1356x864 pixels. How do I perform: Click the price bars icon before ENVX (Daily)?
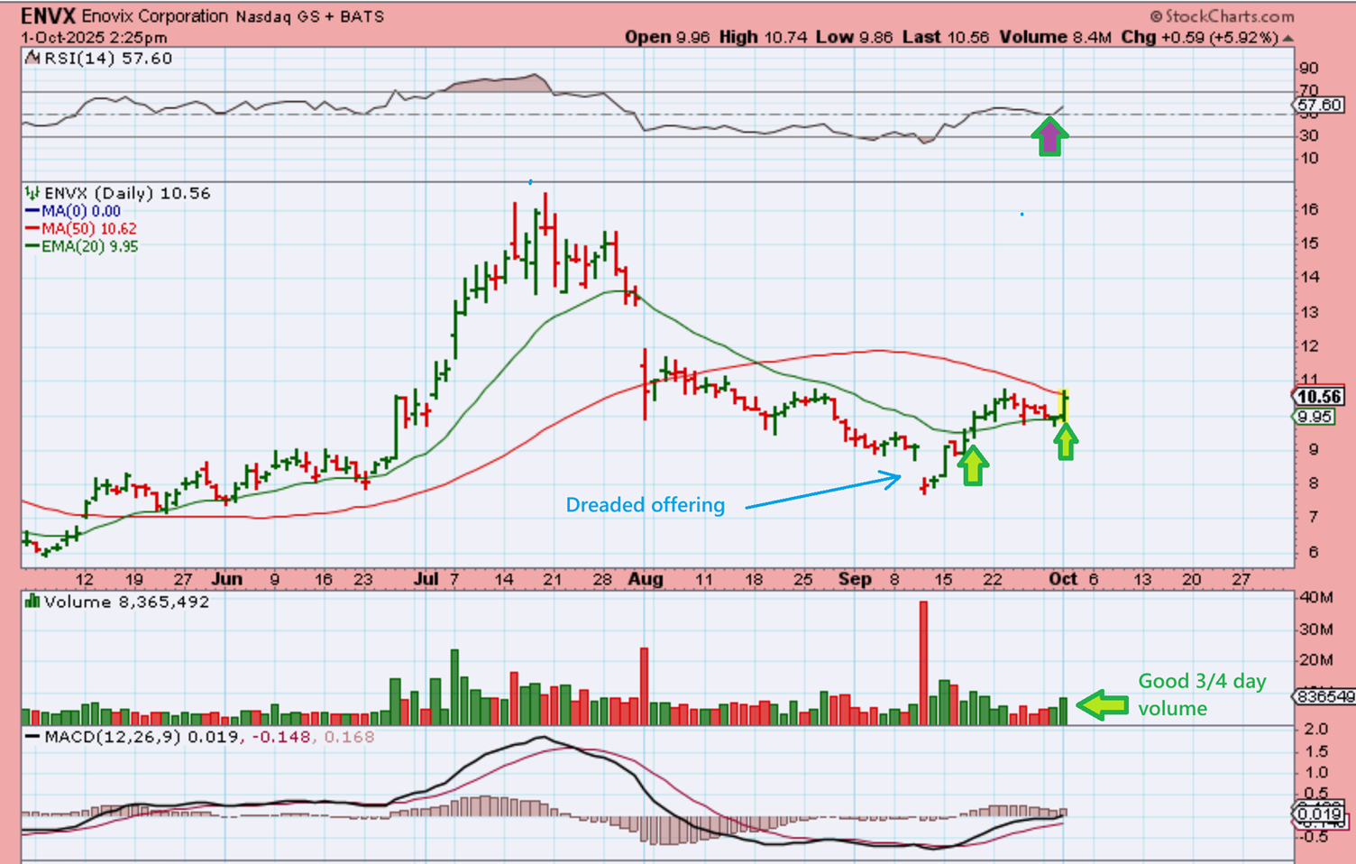32,193
